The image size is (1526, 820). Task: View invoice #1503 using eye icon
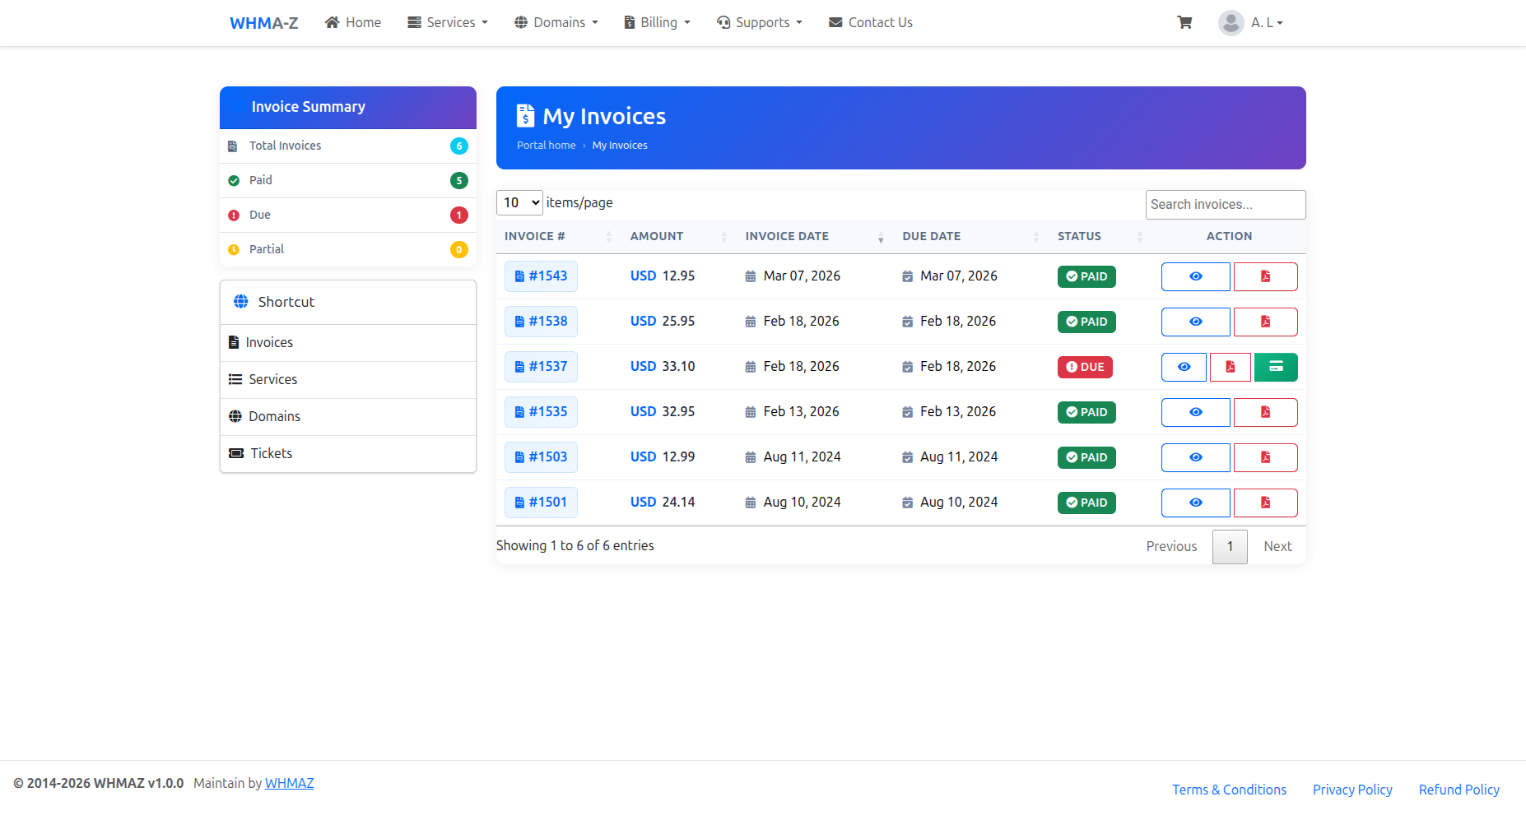coord(1195,457)
